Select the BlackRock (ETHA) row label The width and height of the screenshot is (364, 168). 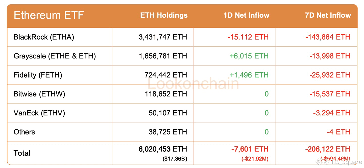tap(44, 37)
